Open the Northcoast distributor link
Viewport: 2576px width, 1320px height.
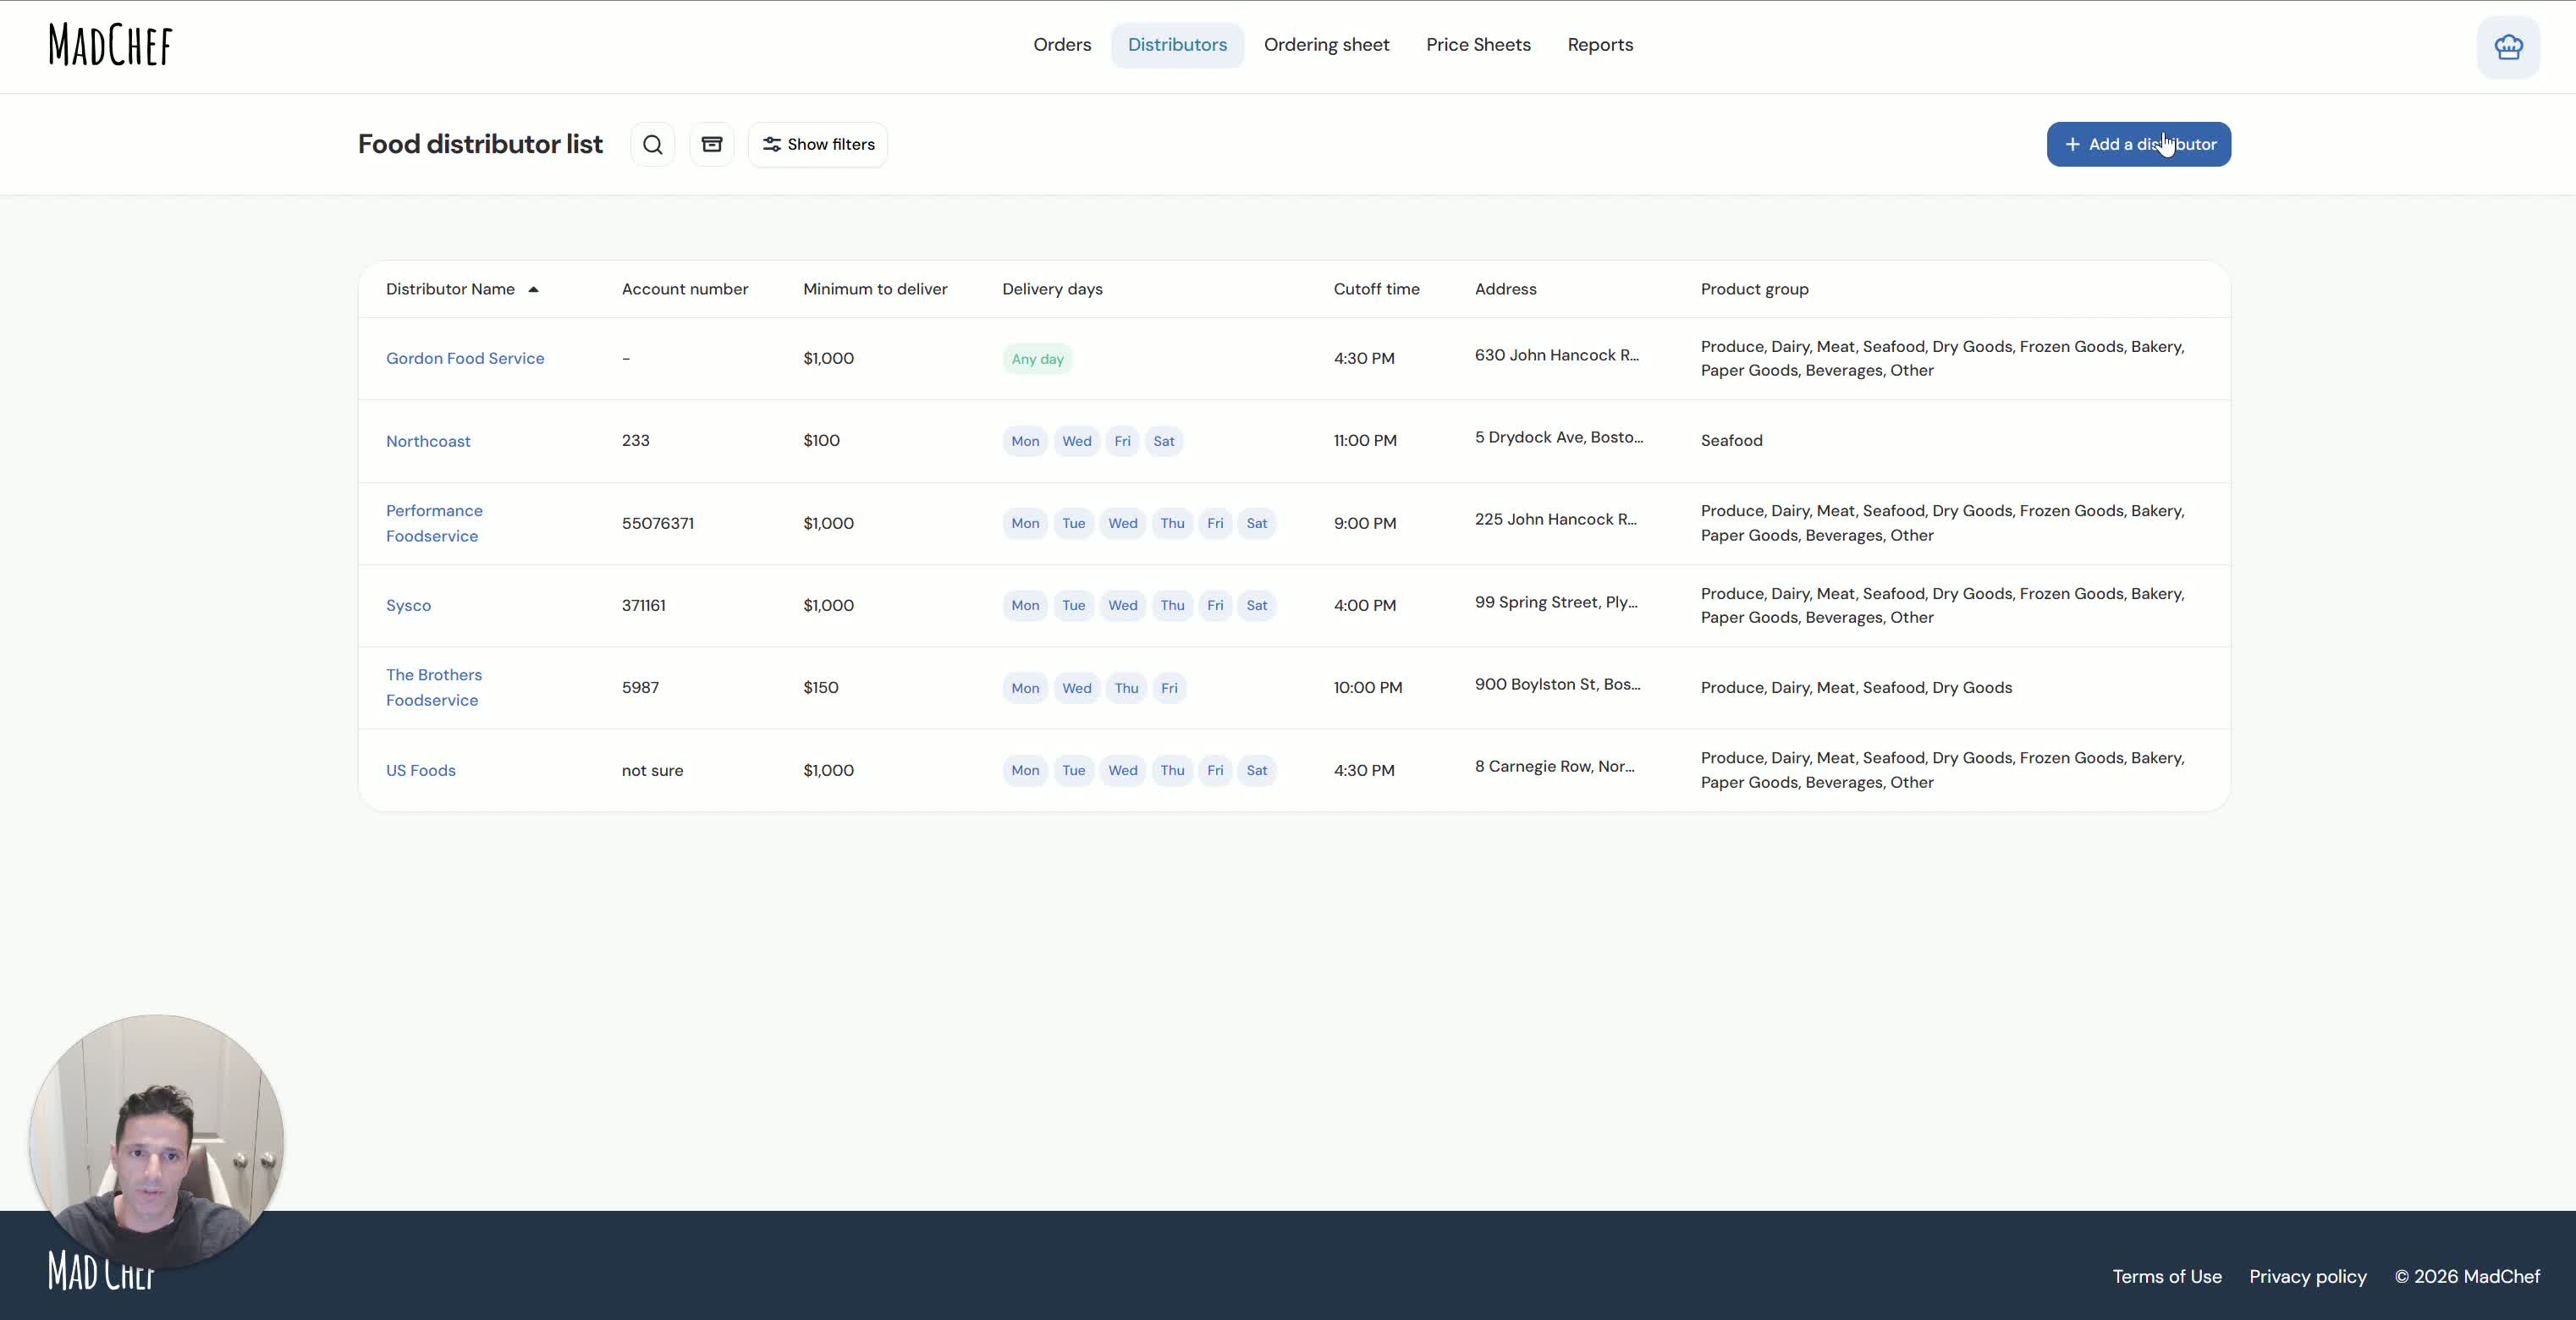(x=428, y=442)
